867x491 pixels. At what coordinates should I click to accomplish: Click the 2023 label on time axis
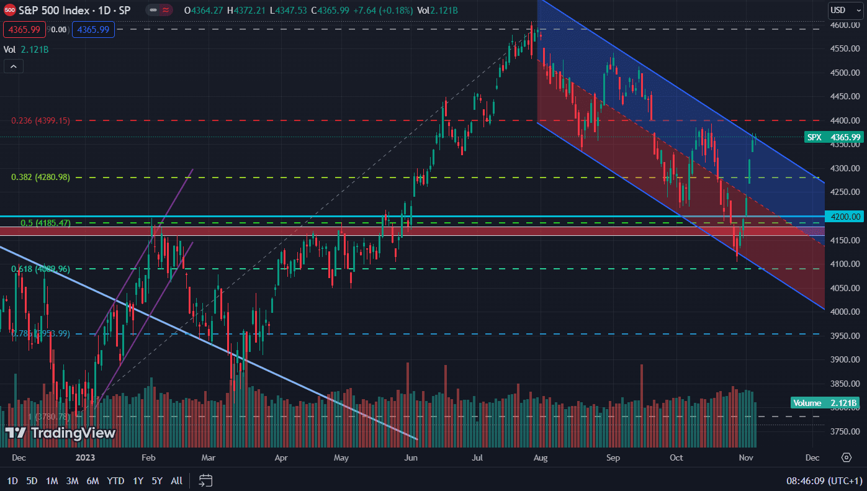[x=84, y=458]
